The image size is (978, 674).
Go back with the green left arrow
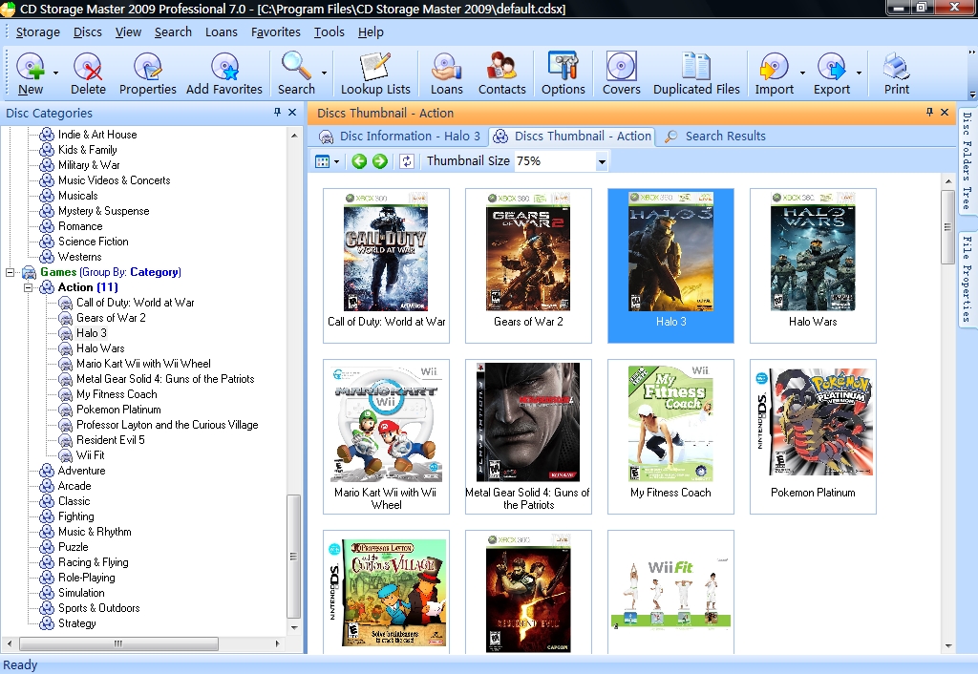click(359, 161)
